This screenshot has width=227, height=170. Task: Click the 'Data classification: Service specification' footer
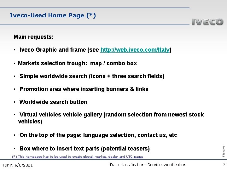click(148, 165)
